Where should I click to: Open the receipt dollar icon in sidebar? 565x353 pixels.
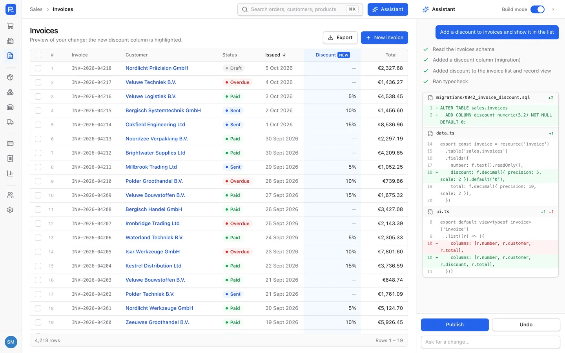[x=11, y=158]
